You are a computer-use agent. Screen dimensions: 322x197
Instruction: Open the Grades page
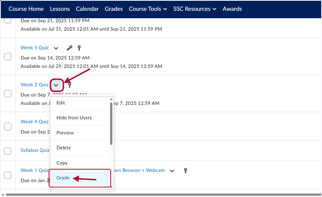[x=114, y=9]
